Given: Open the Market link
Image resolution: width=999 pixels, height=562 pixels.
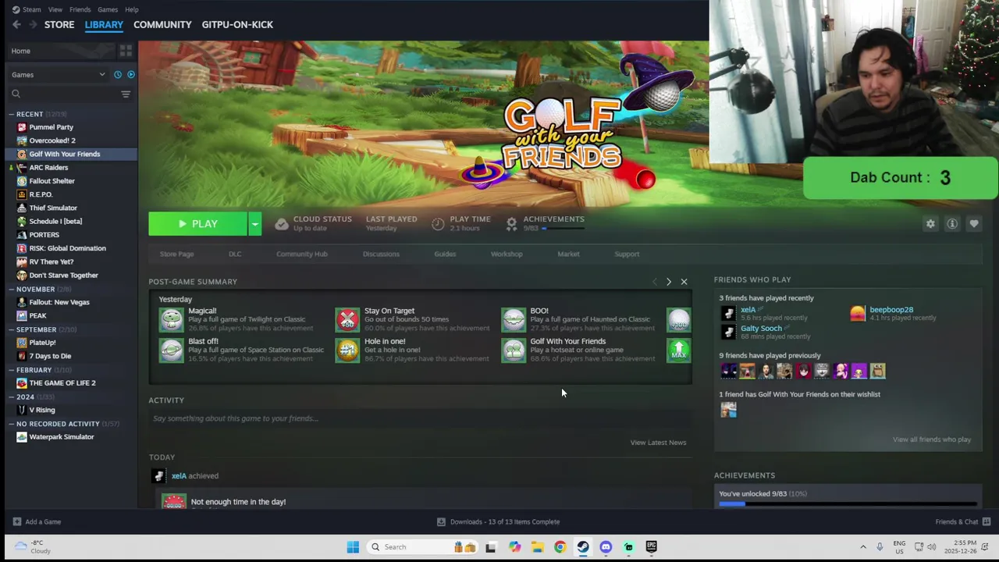Looking at the screenshot, I should coord(568,254).
